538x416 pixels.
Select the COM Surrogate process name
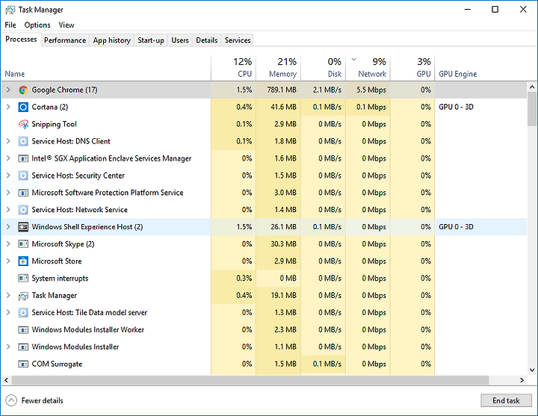click(x=57, y=364)
